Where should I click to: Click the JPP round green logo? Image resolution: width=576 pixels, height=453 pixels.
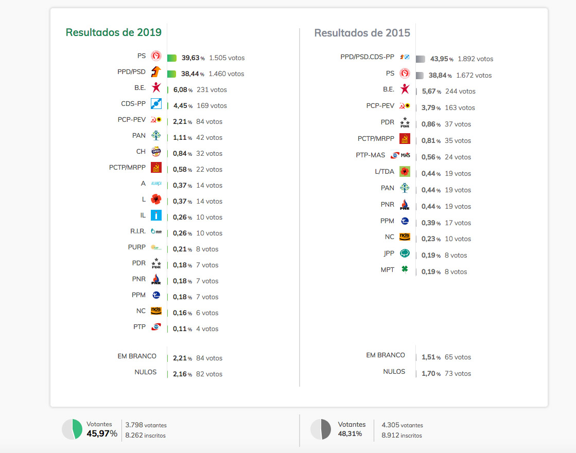coord(405,253)
